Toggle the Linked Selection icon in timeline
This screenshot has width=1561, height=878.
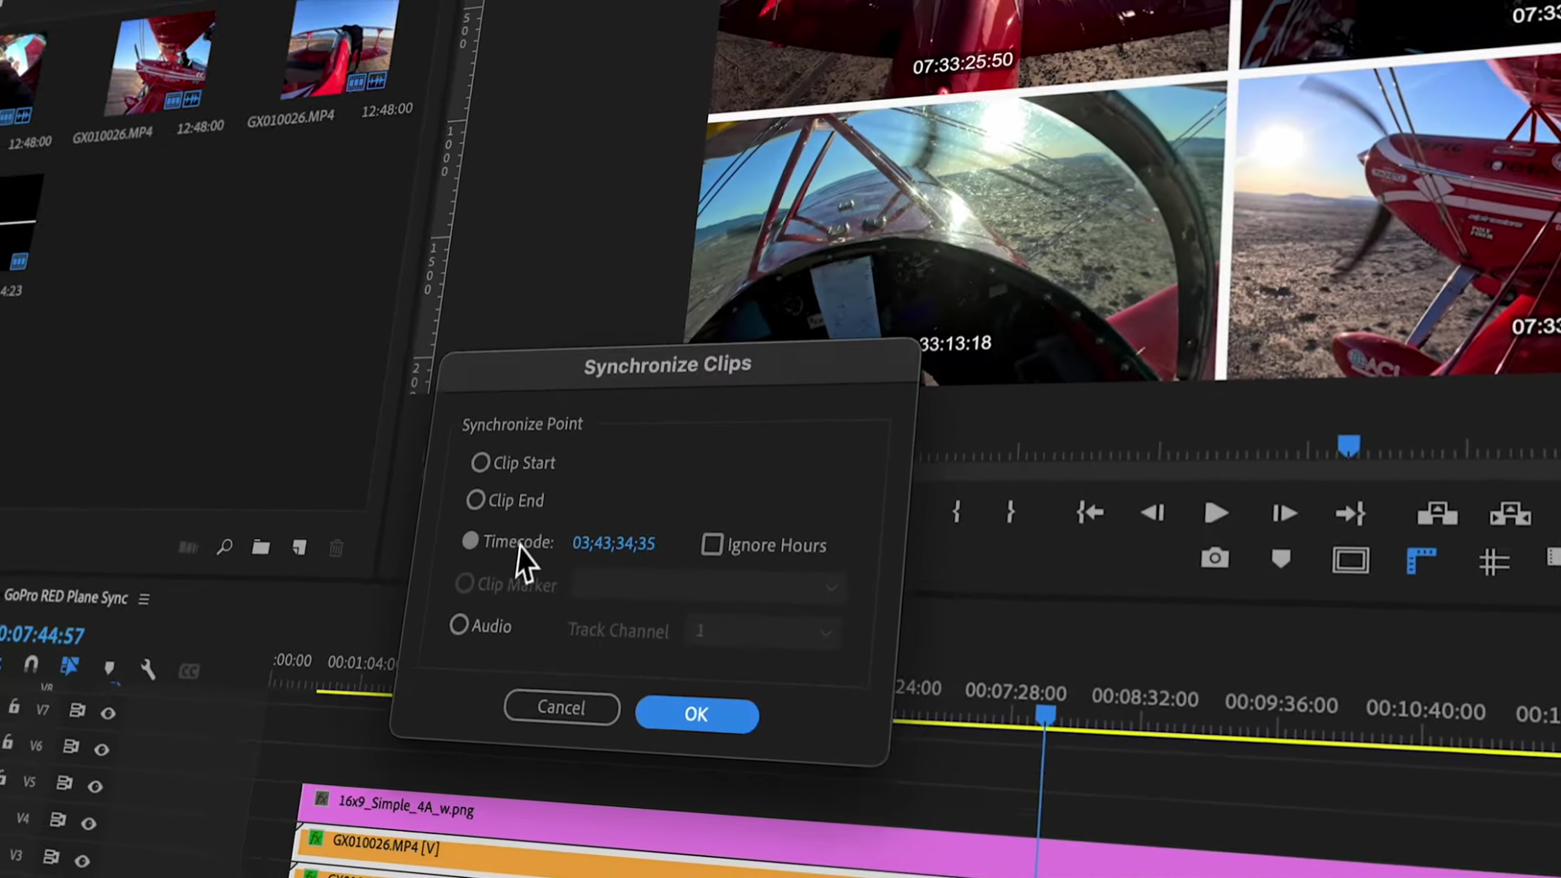pos(69,666)
